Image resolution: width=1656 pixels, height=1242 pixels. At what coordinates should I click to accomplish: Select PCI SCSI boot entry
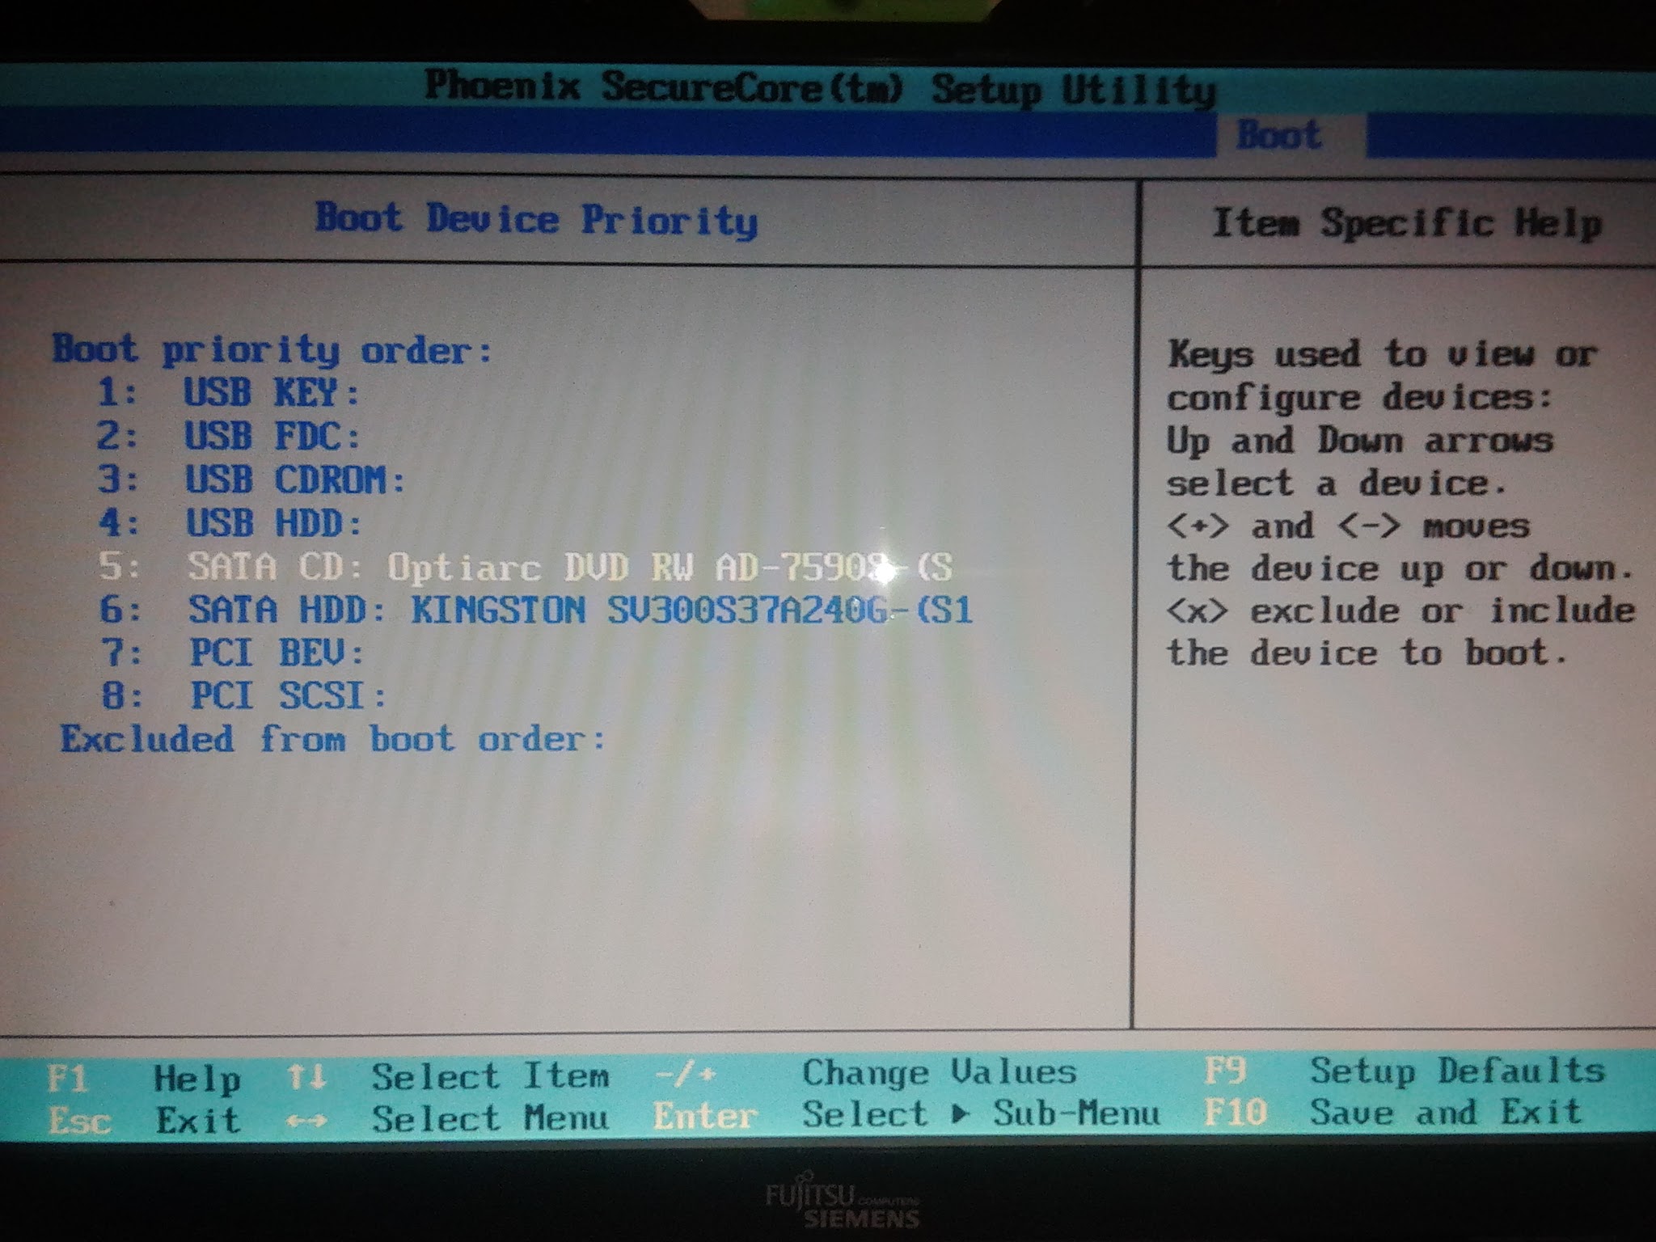244,695
